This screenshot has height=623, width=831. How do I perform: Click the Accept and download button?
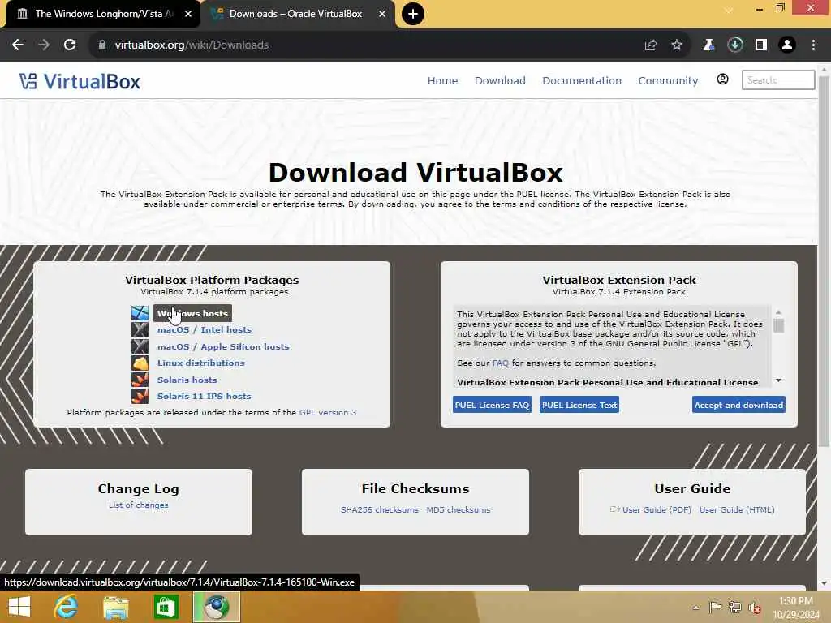click(x=738, y=405)
